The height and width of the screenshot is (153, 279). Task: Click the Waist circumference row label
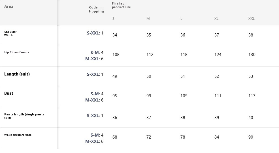[18, 135]
